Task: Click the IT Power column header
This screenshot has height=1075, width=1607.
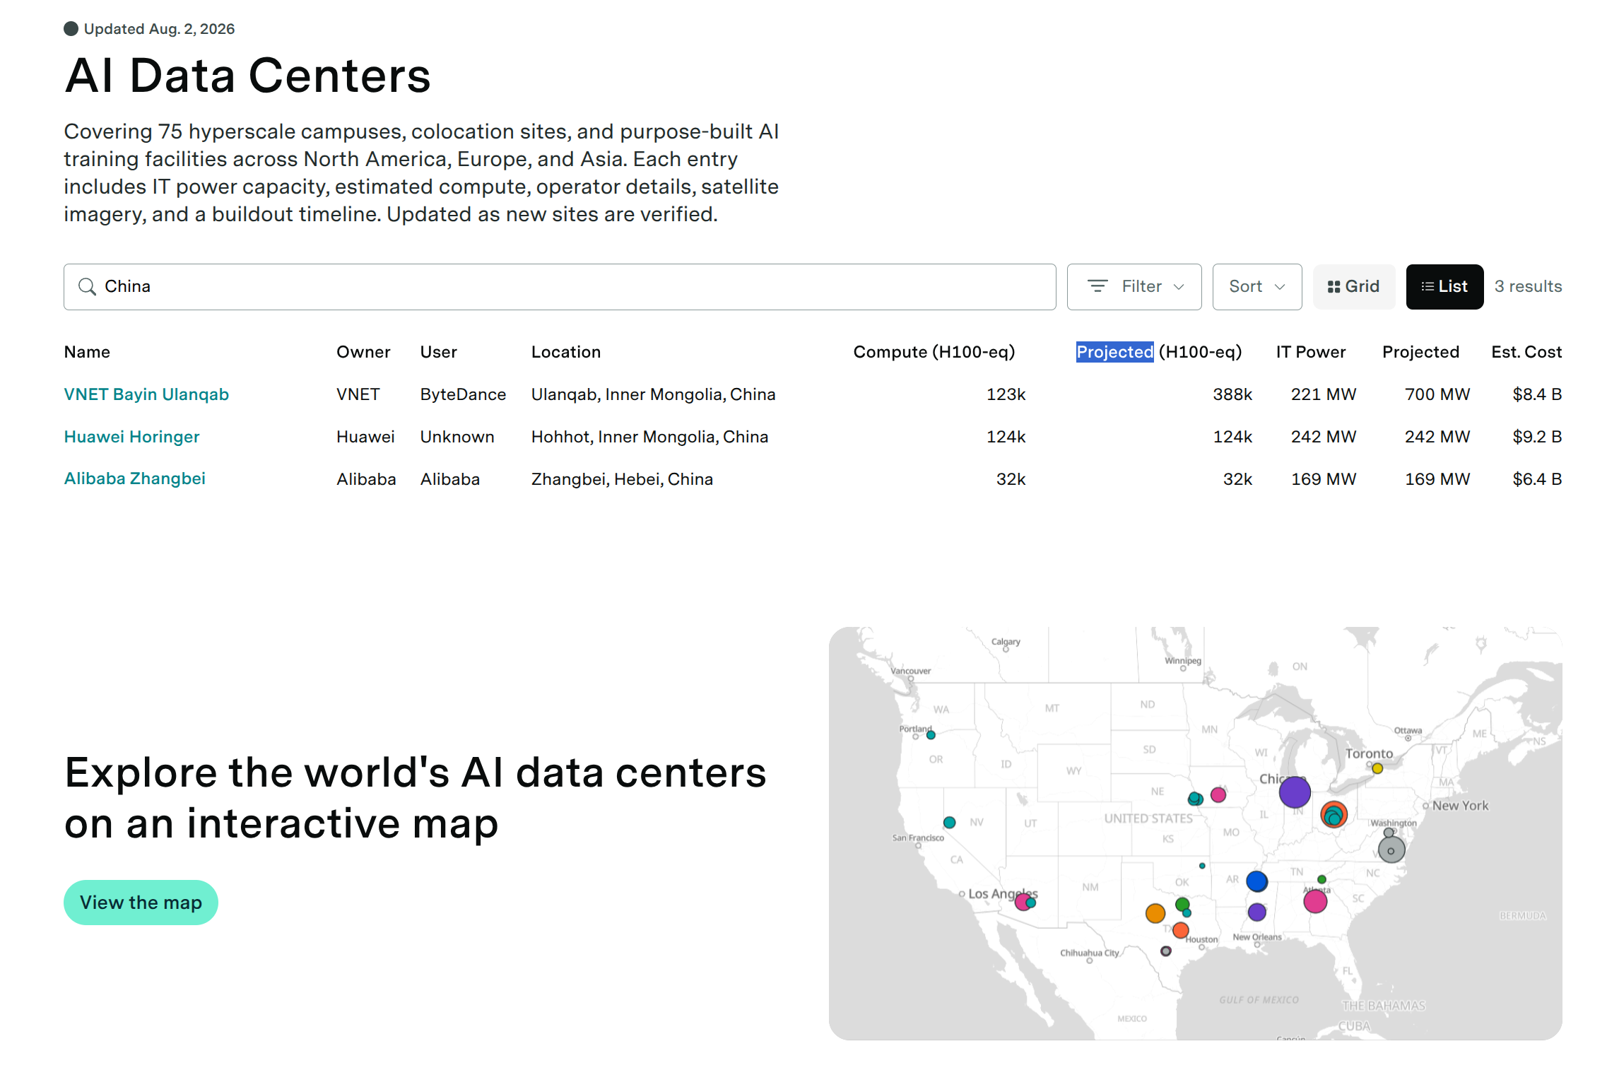Action: pyautogui.click(x=1311, y=352)
